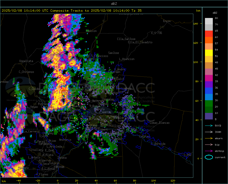Select the orange swatch between 60 and 57
Screen dimensions: 228x184
209,40
